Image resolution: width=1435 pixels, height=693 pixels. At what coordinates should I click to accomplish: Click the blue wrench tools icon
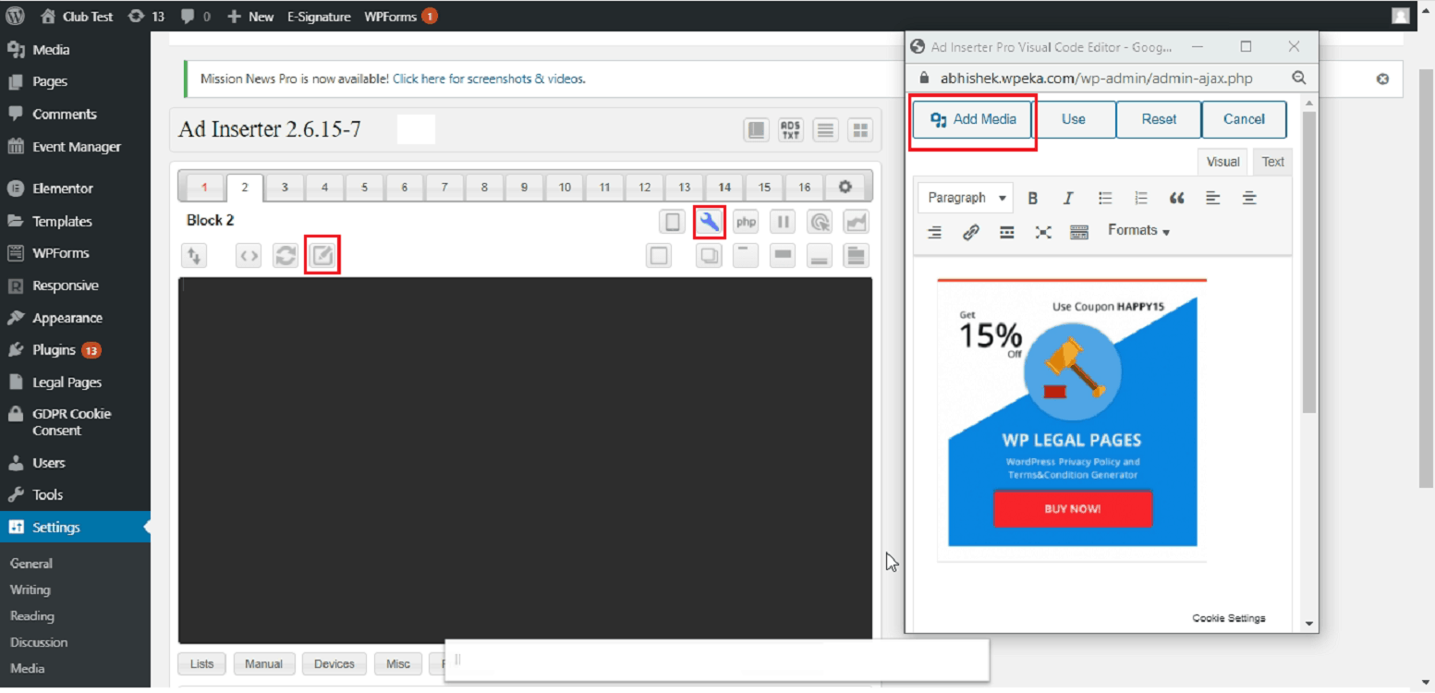(x=710, y=222)
